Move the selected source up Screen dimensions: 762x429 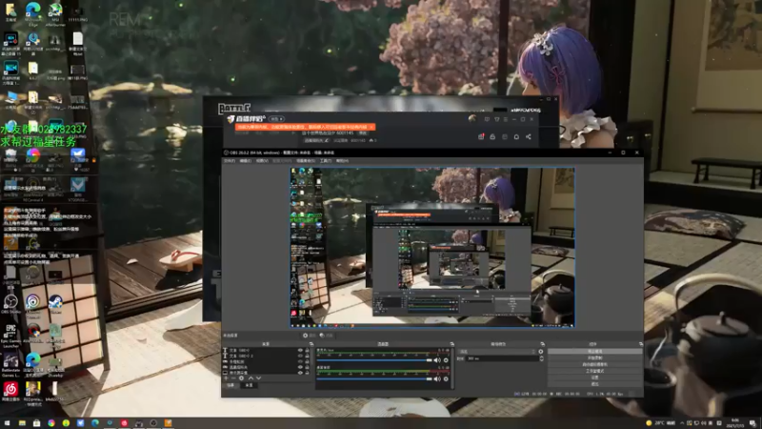(251, 378)
